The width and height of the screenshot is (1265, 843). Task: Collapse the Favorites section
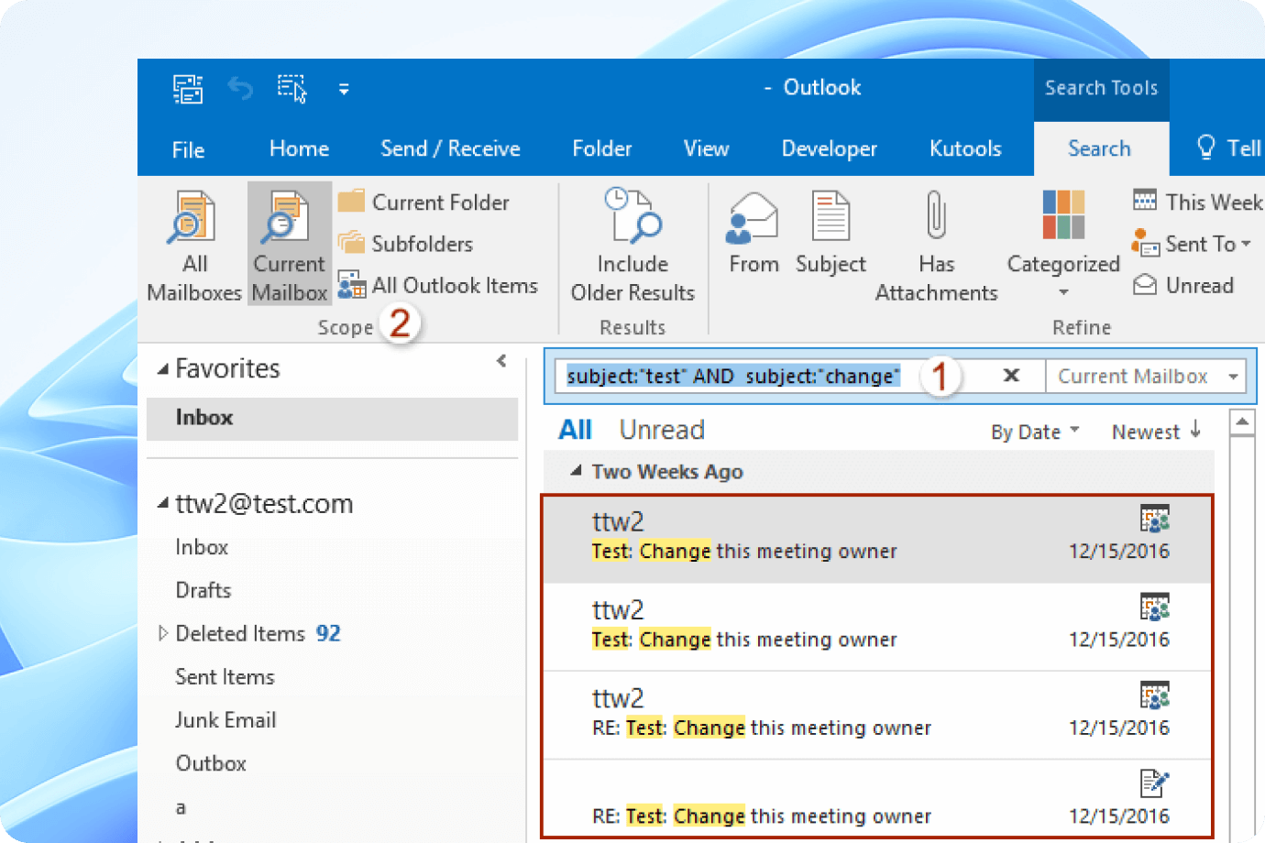coord(163,369)
